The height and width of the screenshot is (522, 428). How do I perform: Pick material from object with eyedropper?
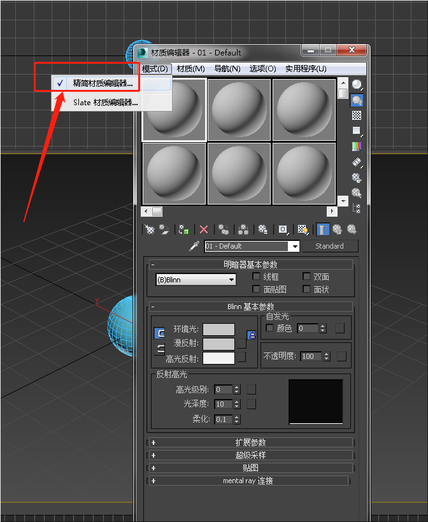coord(194,246)
